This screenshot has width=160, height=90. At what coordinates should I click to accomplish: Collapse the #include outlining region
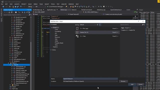tap(42, 16)
